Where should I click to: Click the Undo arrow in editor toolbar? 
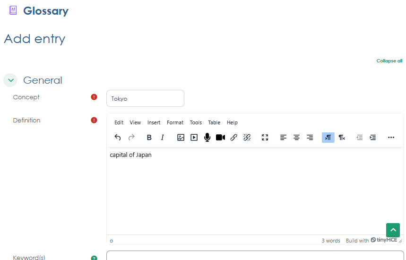click(x=118, y=138)
